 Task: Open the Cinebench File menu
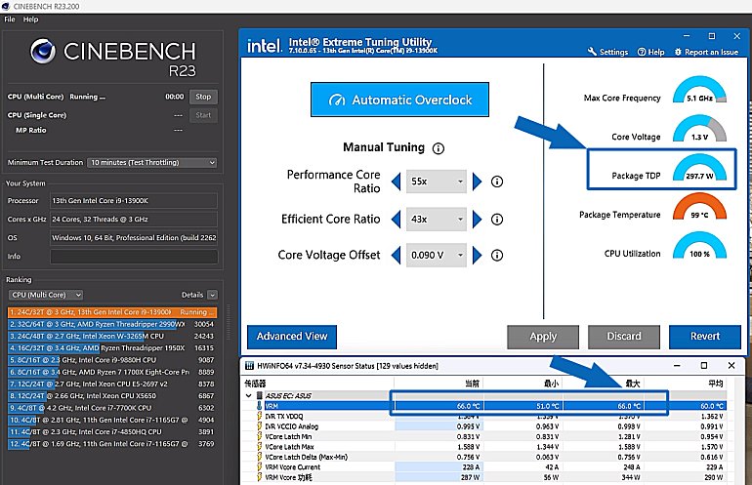(9, 20)
